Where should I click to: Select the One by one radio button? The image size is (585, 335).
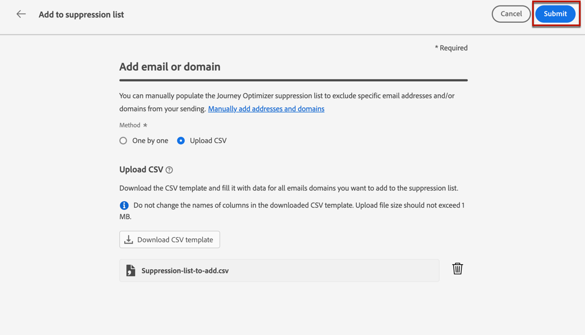[123, 140]
